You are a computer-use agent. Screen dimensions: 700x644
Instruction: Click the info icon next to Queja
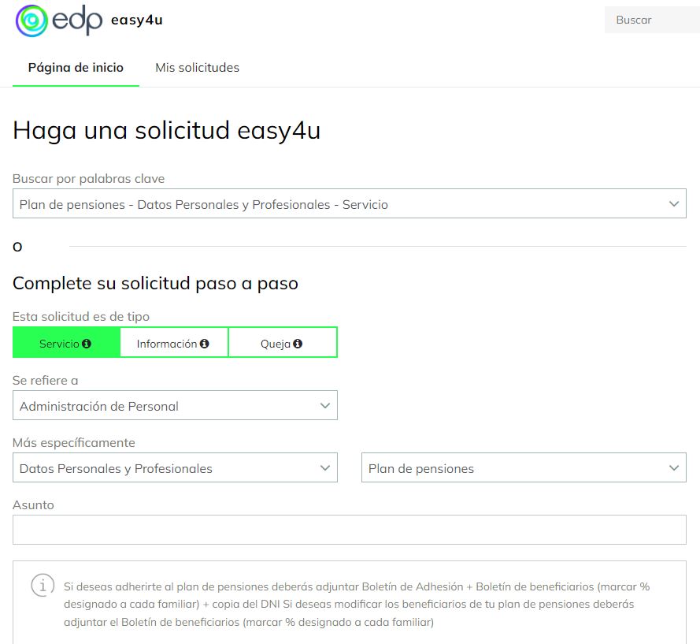coord(298,344)
